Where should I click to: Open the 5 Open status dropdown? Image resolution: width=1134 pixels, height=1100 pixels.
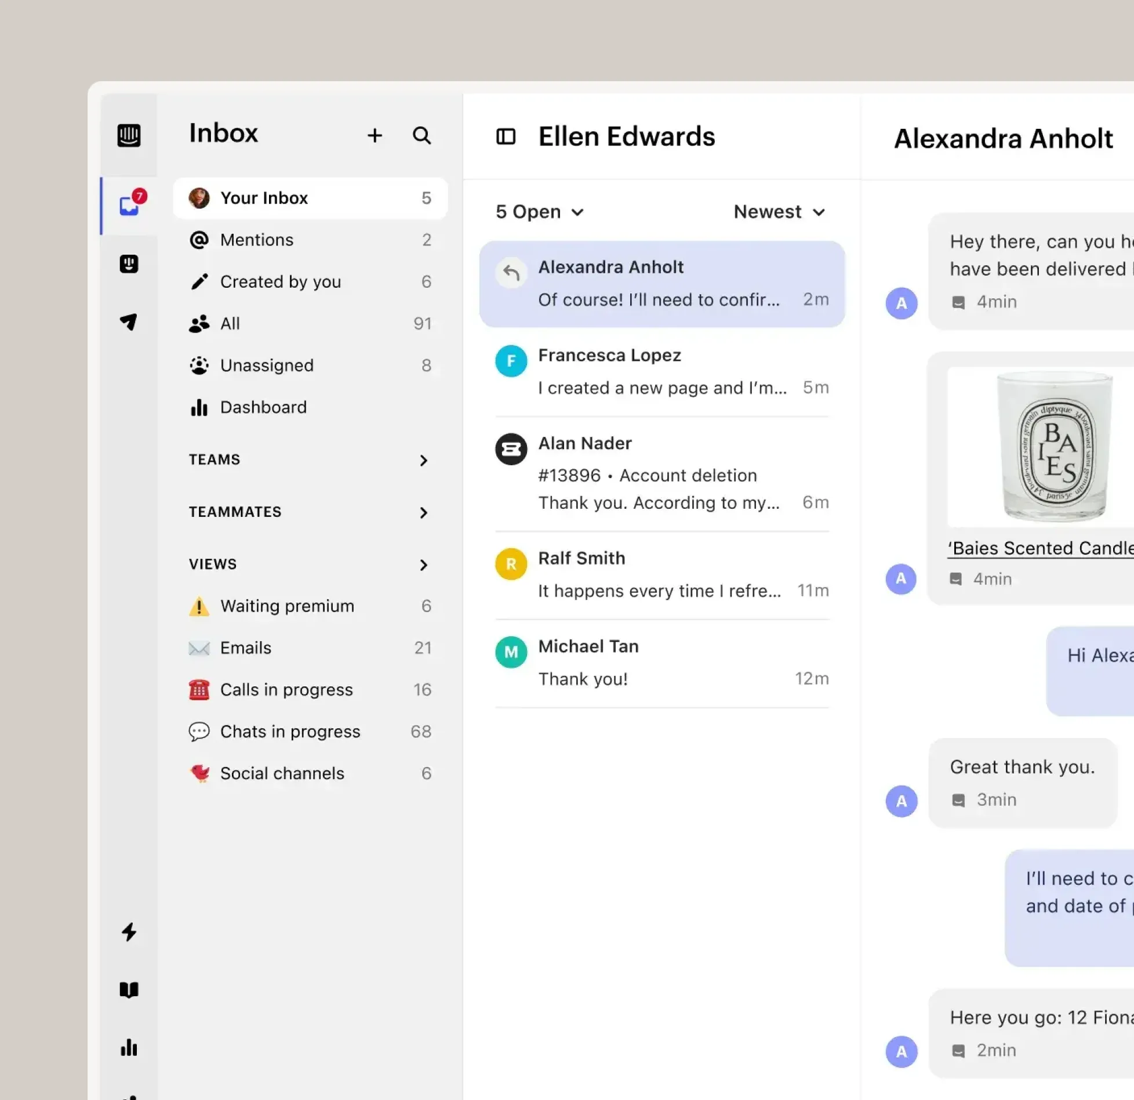539,212
